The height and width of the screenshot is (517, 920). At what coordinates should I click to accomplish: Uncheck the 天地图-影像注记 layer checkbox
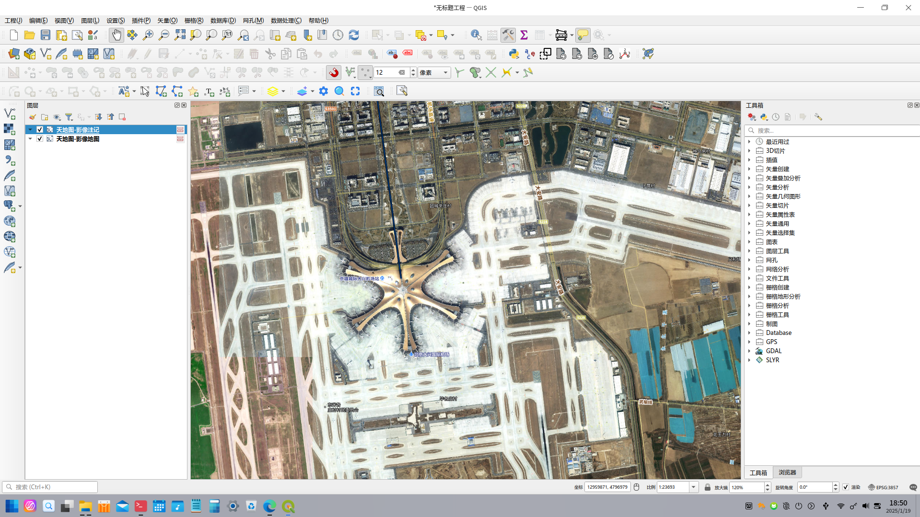coord(40,130)
